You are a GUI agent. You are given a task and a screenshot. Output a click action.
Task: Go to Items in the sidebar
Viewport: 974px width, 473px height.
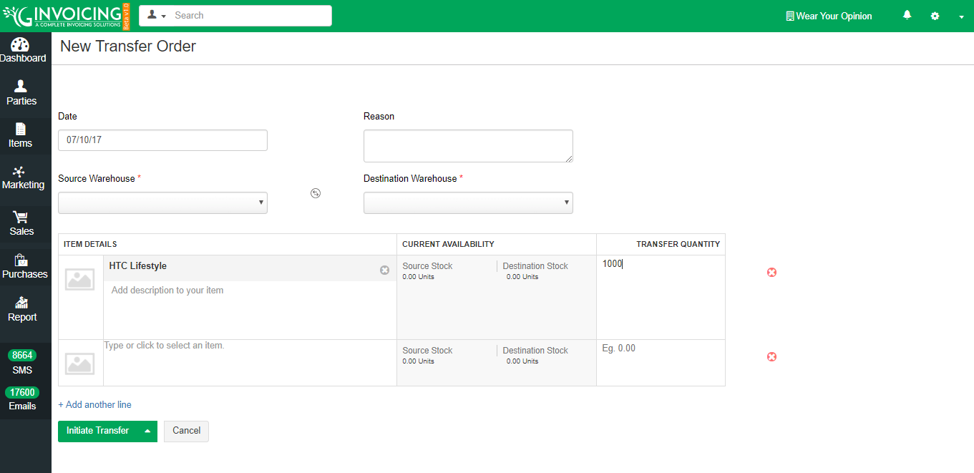(x=20, y=135)
